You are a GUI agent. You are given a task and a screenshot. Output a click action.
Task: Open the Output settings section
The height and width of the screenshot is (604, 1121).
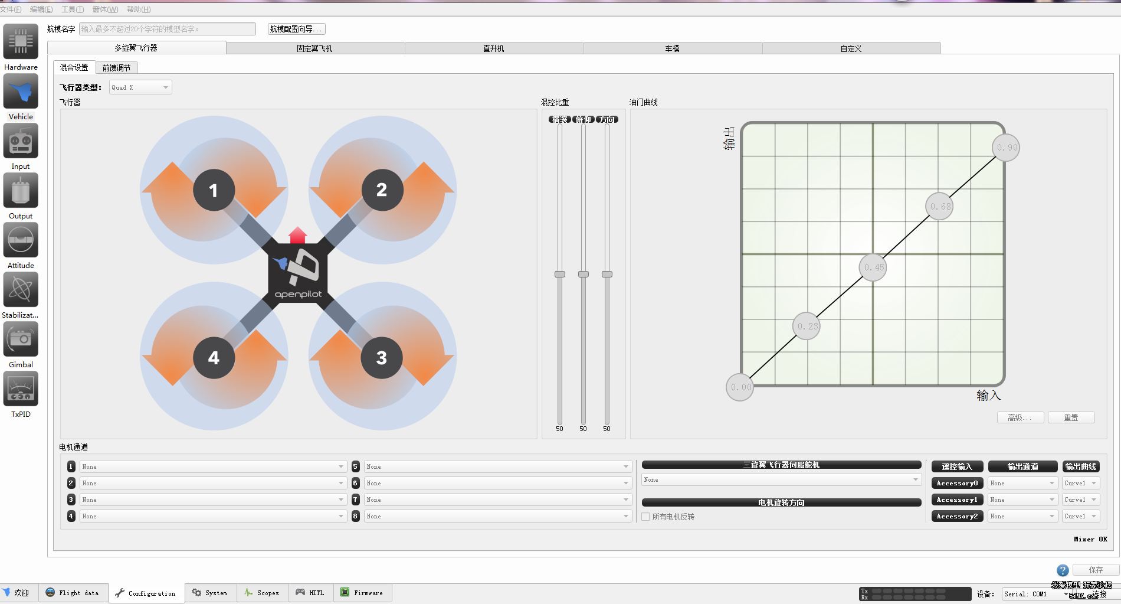pos(21,190)
